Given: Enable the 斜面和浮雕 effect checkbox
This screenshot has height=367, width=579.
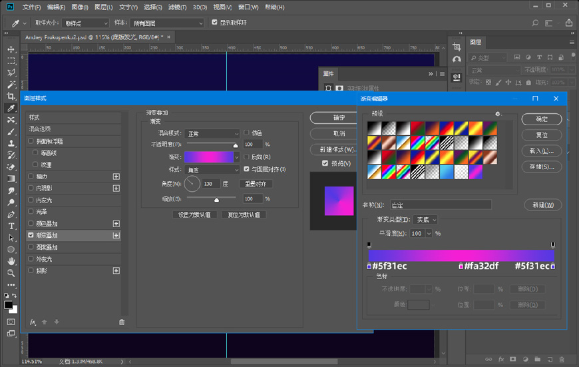Looking at the screenshot, I should pyautogui.click(x=31, y=141).
